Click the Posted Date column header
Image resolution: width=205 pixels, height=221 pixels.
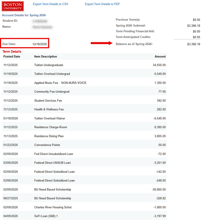pos(12,57)
